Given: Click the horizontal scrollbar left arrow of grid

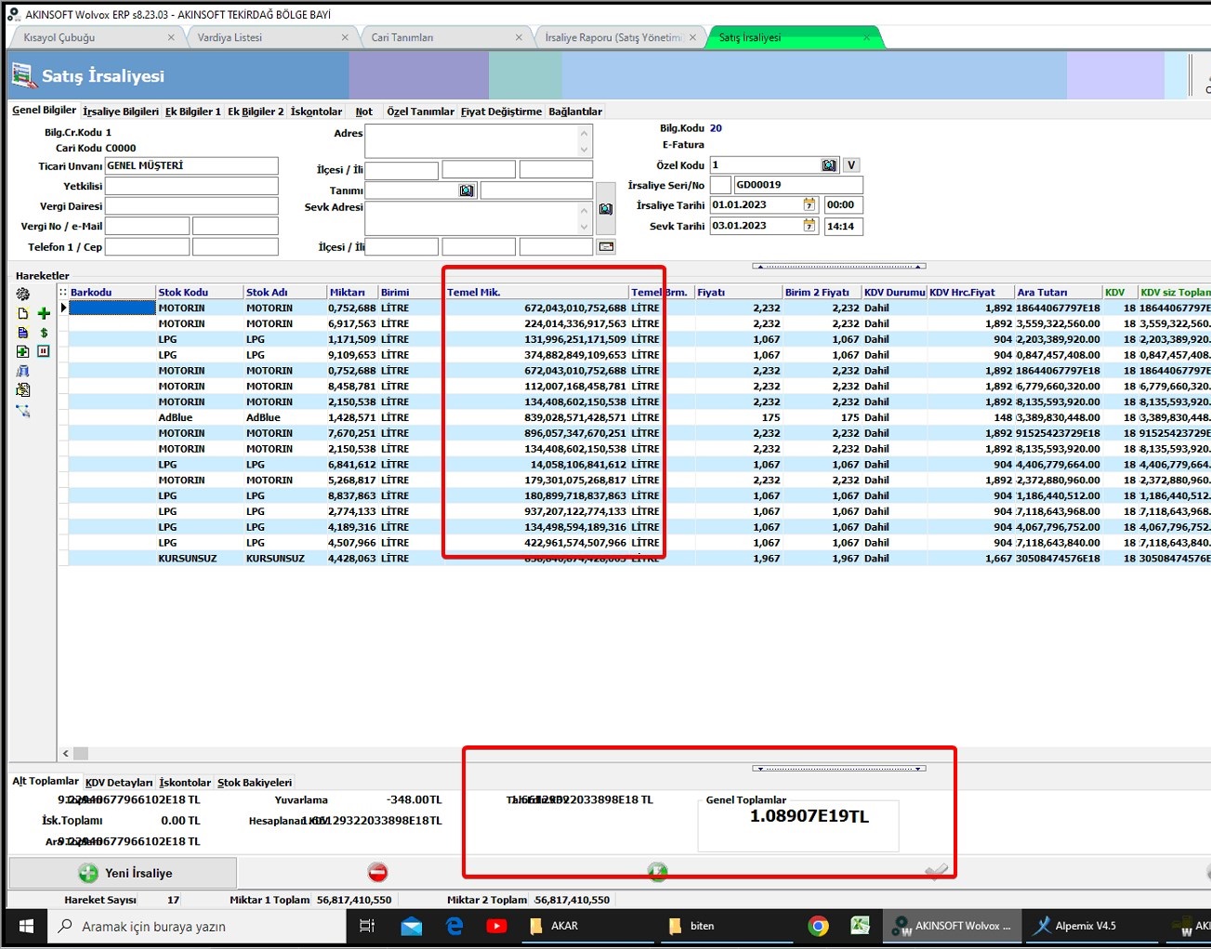Looking at the screenshot, I should coord(66,754).
